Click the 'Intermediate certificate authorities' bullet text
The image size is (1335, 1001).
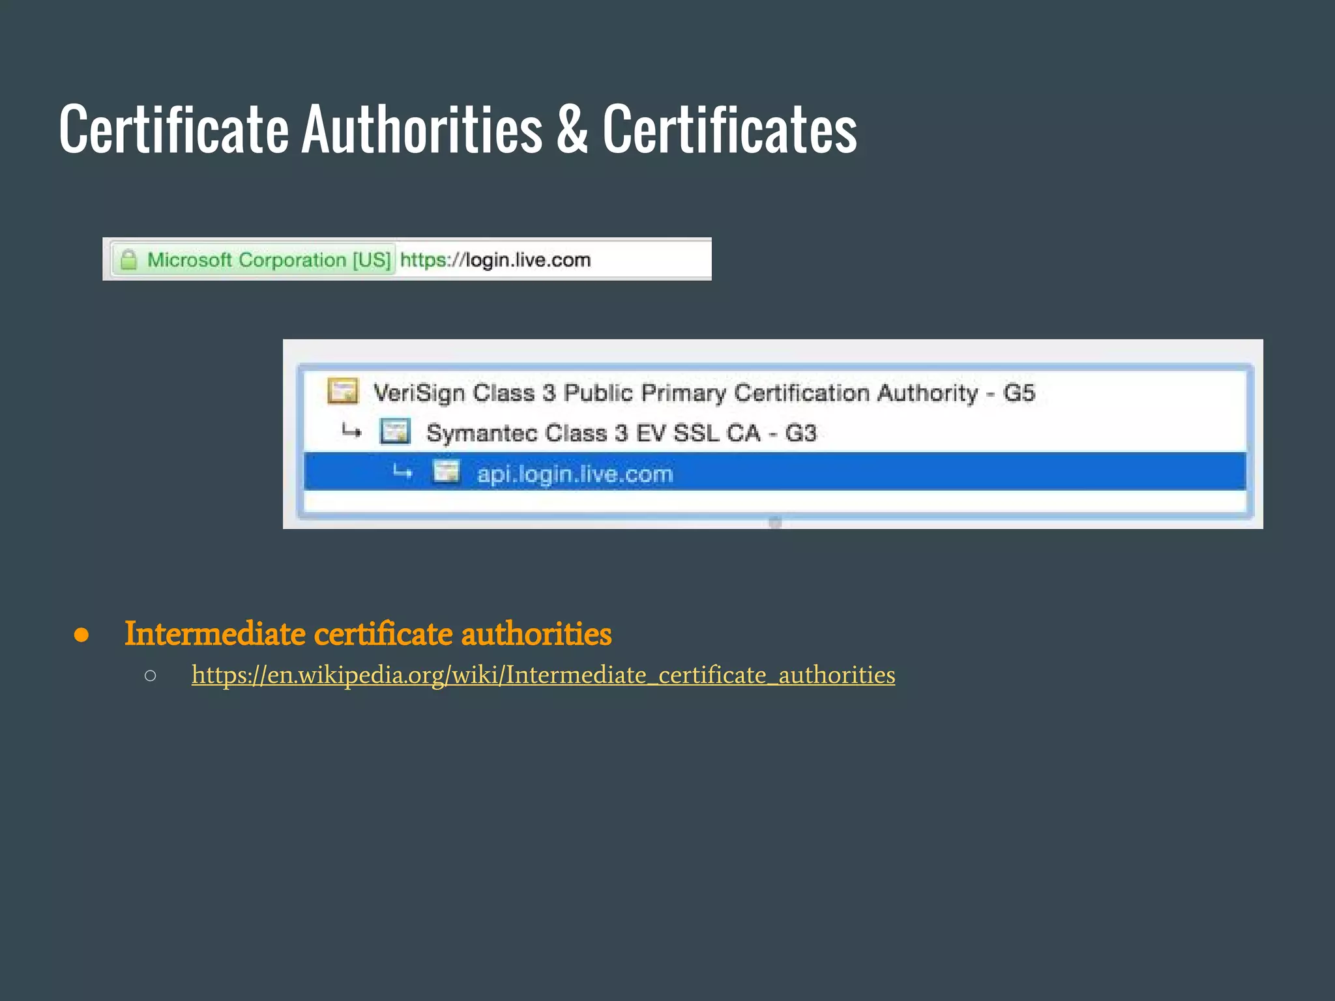[x=368, y=633]
